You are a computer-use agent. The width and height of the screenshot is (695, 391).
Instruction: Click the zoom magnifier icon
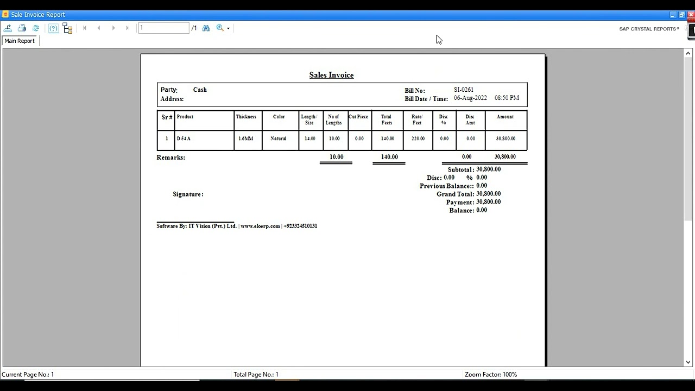point(220,28)
